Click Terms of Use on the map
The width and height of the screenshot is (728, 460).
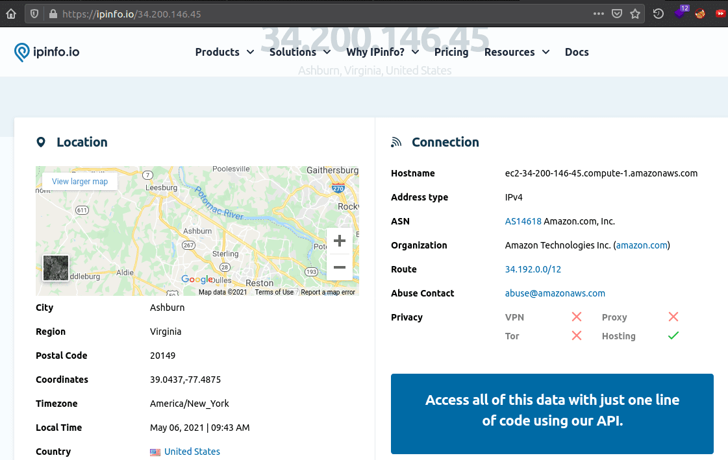tap(274, 292)
